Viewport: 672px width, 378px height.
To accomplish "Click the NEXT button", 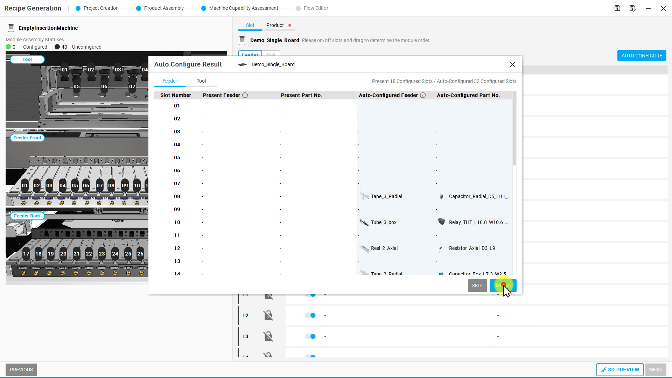I will [x=656, y=370].
